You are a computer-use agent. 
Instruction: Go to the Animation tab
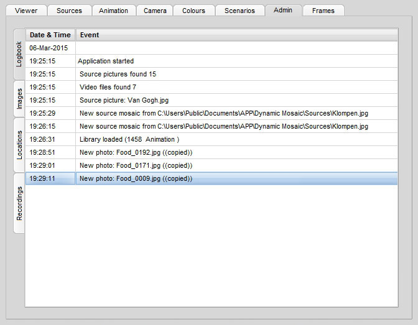coord(113,11)
